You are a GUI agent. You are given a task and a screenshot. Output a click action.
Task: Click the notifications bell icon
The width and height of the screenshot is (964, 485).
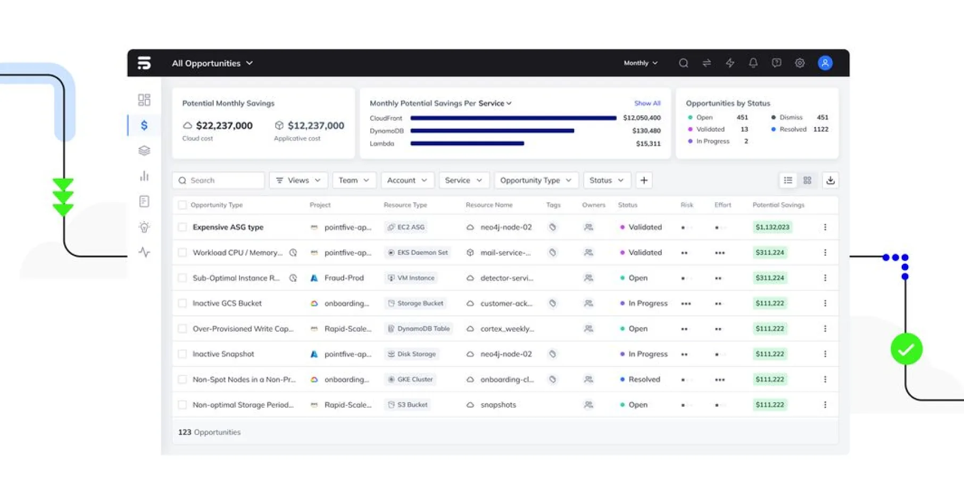click(753, 63)
